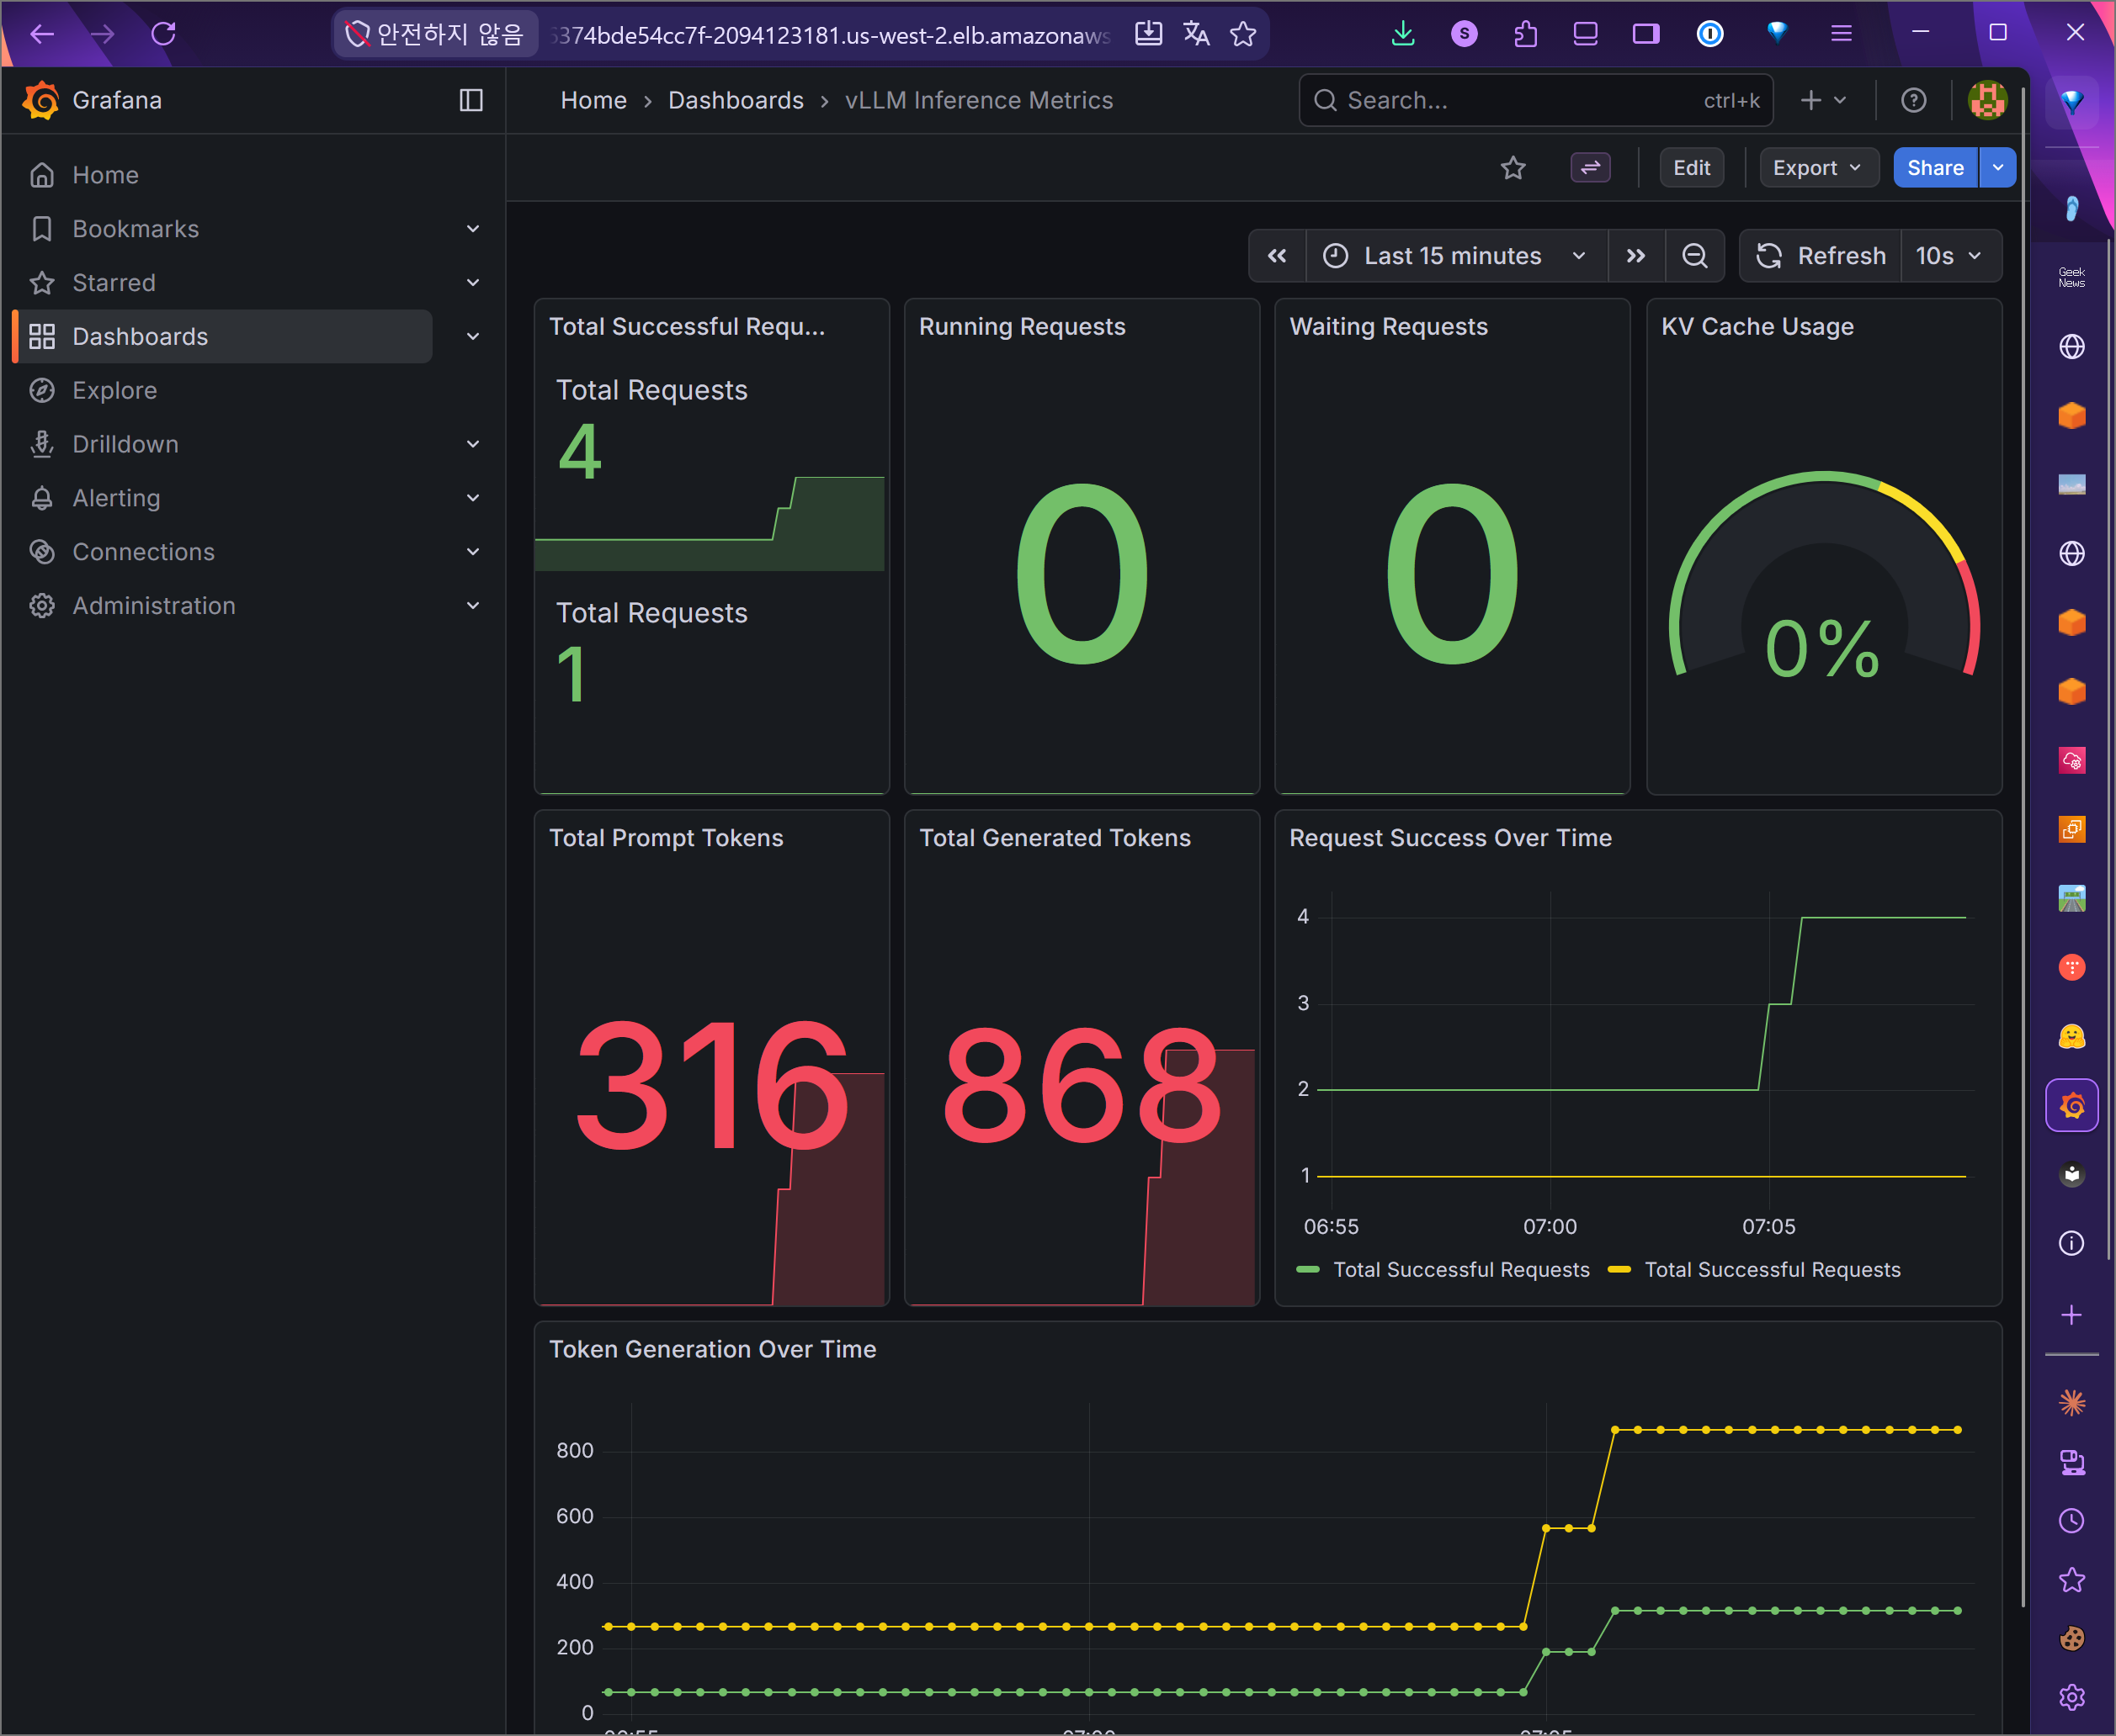Open the plus New menu

[1823, 100]
